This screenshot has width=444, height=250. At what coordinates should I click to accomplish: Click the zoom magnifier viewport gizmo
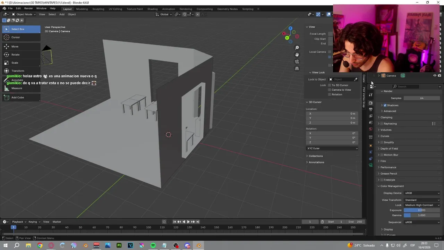(297, 48)
